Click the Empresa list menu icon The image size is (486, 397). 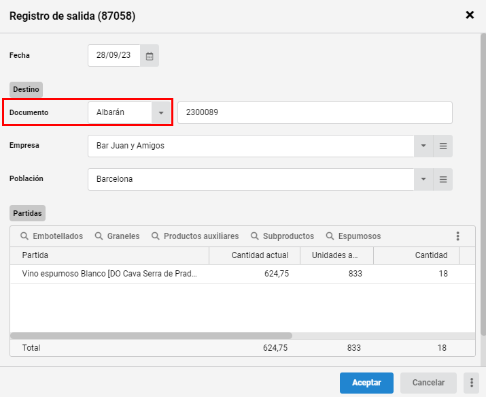click(443, 146)
